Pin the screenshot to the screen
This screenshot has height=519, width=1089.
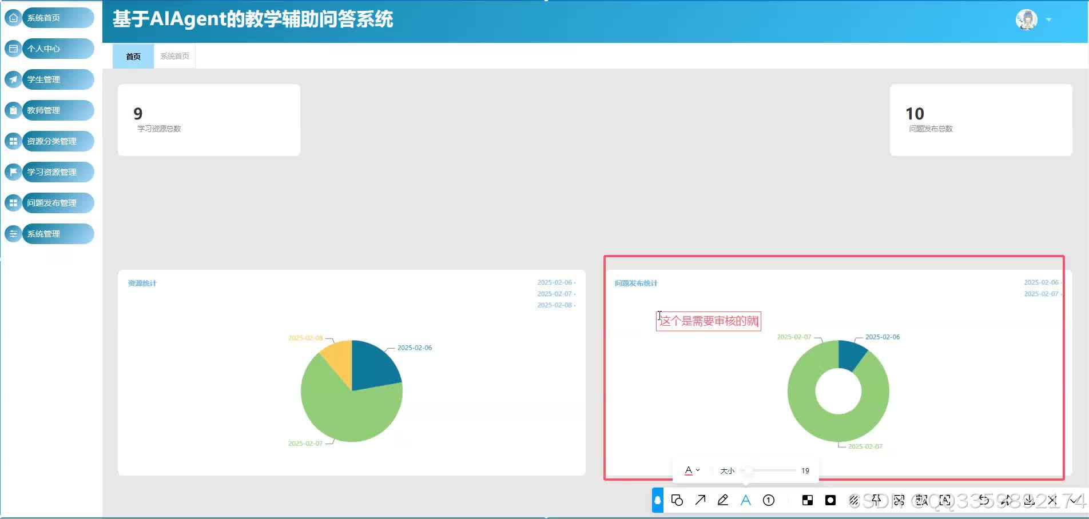point(876,499)
